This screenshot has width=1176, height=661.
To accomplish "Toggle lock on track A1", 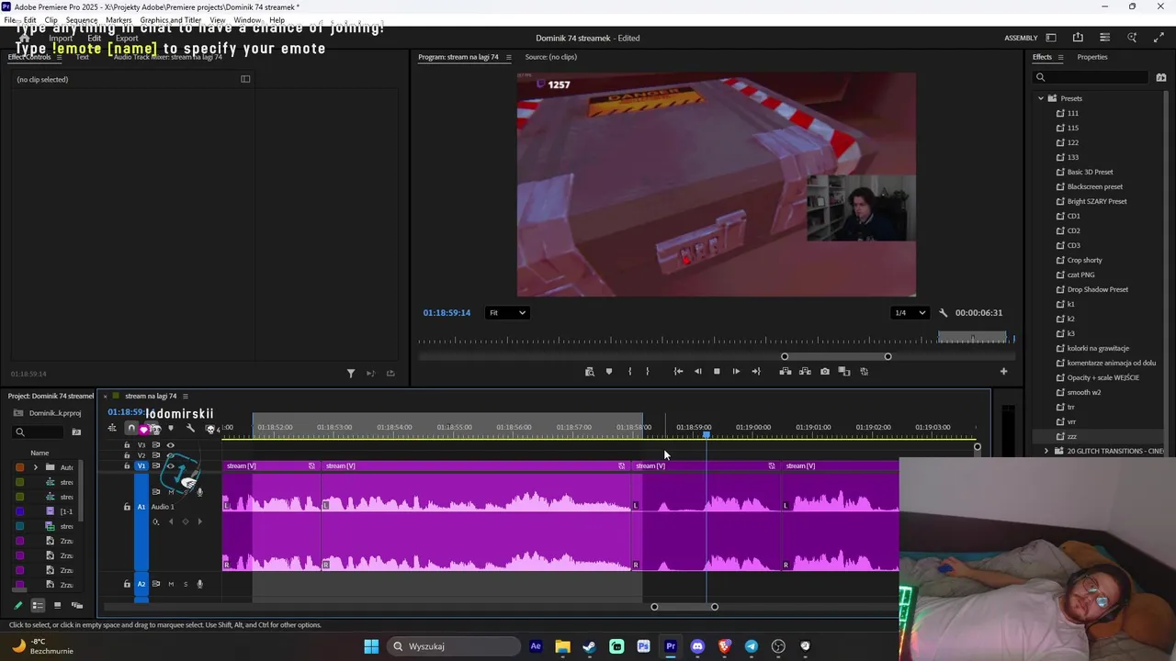I will (127, 507).
